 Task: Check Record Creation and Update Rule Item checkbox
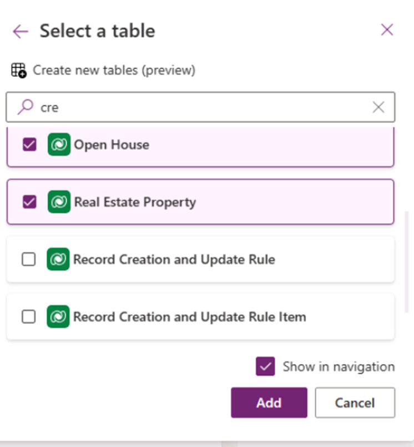[28, 317]
